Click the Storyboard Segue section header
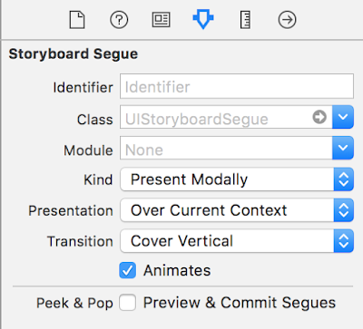Viewport: 363px width, 329px height. 74,54
